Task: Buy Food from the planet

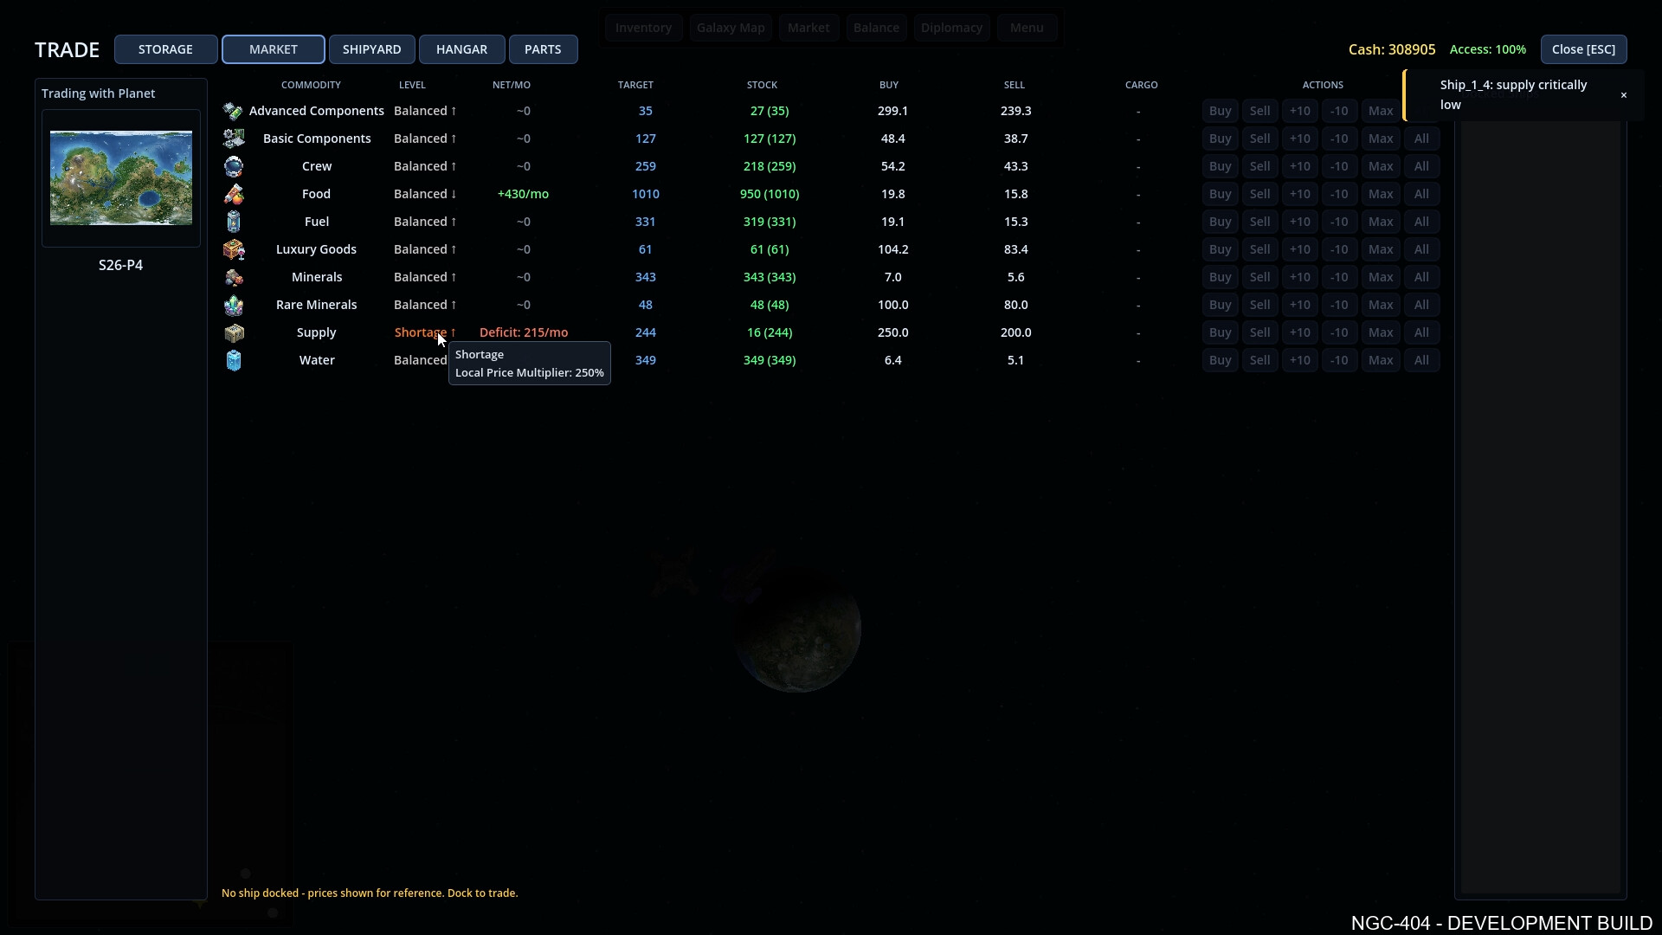Action: pyautogui.click(x=1221, y=194)
